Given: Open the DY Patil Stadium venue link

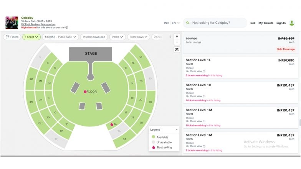Looking at the screenshot, I should coord(38,24).
